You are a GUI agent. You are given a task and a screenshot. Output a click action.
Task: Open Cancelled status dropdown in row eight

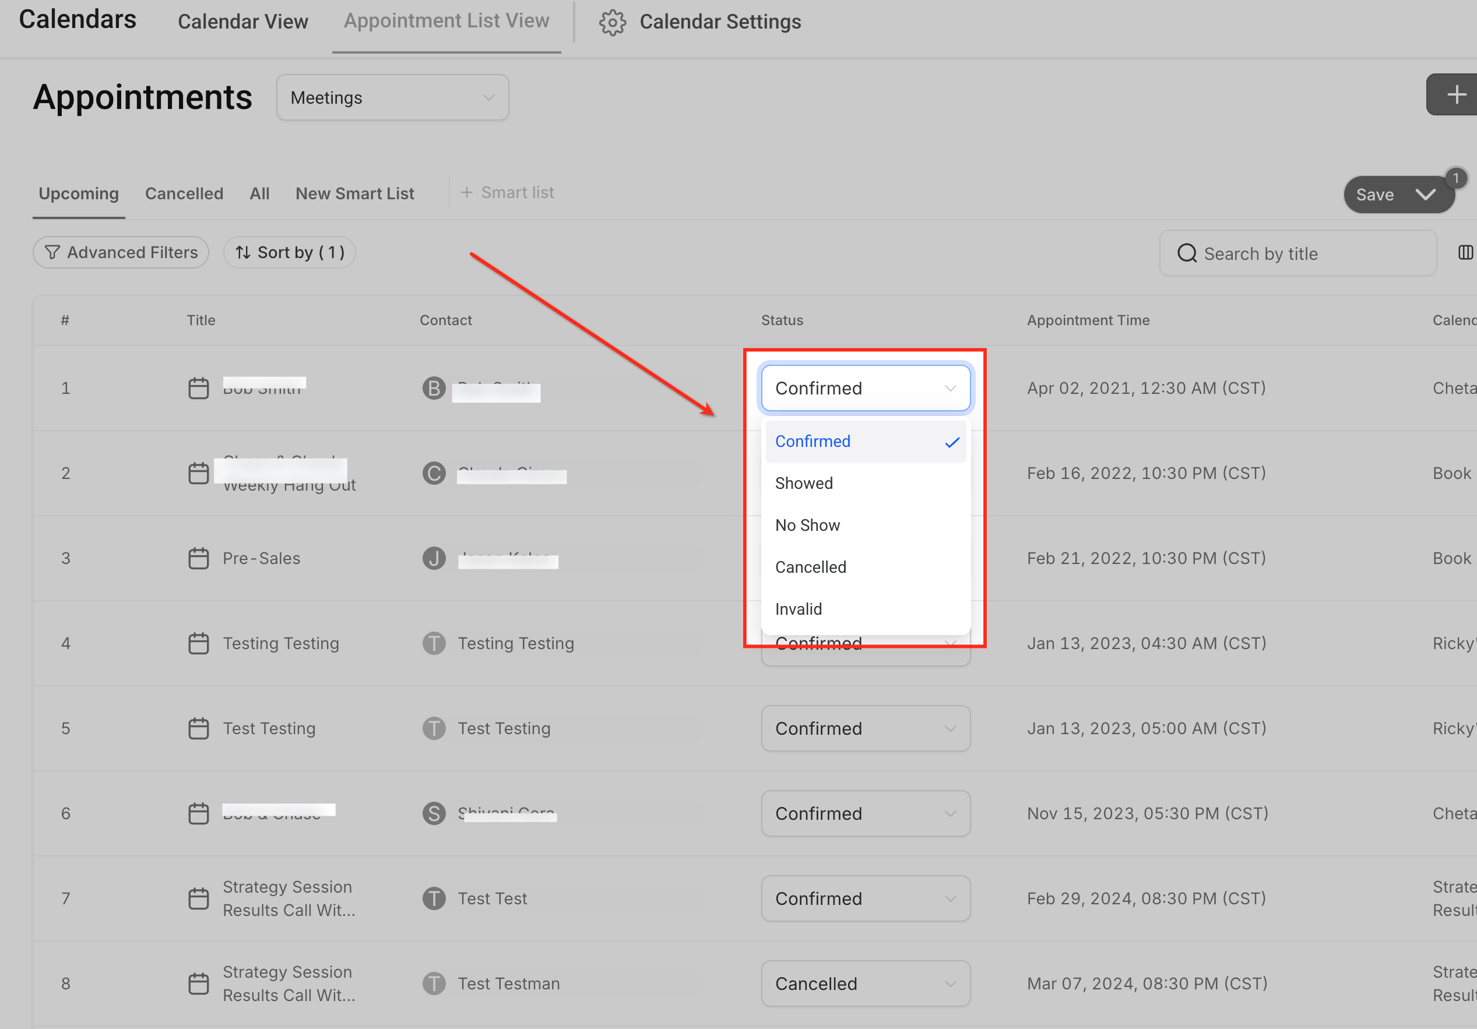865,984
